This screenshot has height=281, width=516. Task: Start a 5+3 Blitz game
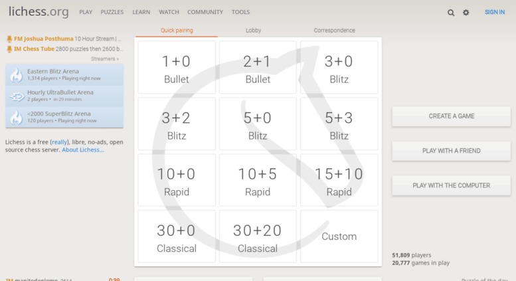[339, 124]
